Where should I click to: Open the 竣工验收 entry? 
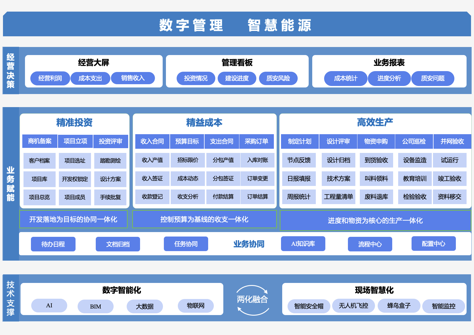click(x=449, y=179)
